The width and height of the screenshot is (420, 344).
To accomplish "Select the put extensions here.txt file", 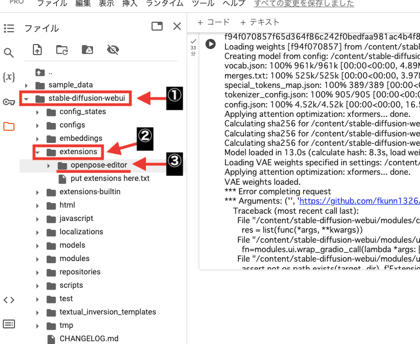I will 110,179.
